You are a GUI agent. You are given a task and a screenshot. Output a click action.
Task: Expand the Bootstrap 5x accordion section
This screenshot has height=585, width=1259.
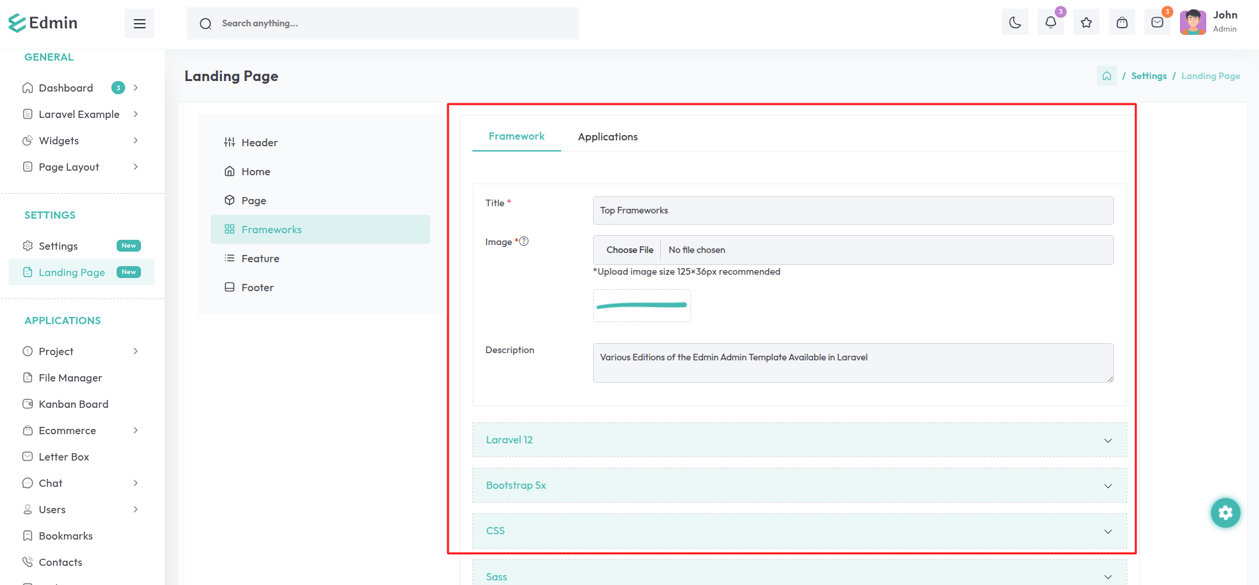click(x=798, y=486)
